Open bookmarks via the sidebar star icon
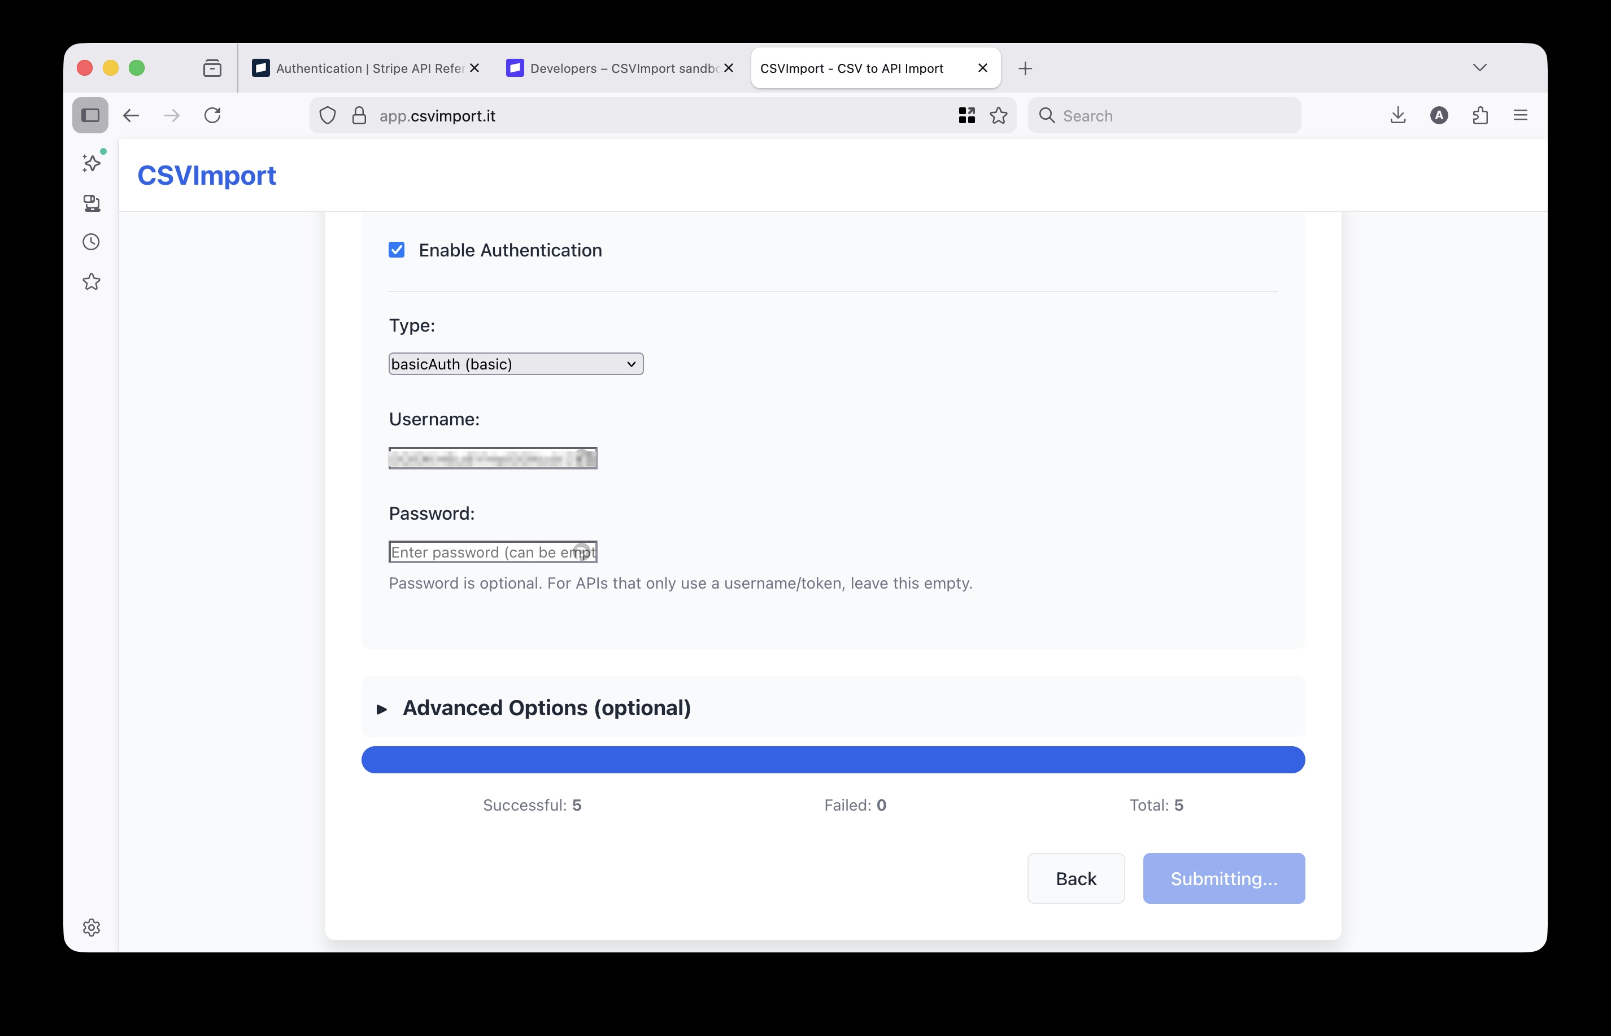 click(91, 281)
